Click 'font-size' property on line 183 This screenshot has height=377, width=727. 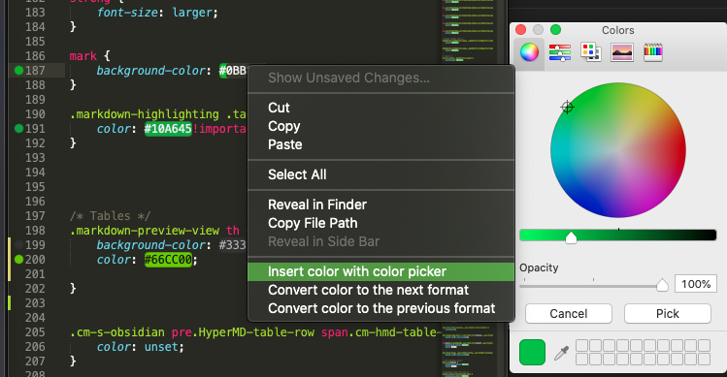pos(127,13)
